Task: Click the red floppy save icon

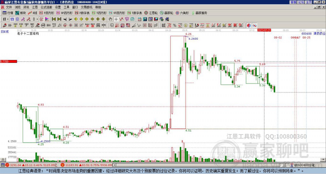Action: tap(156, 19)
